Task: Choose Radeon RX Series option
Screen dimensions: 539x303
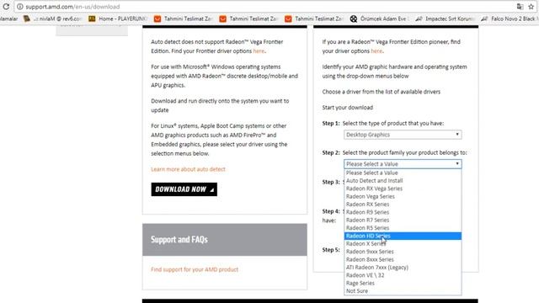Action: pyautogui.click(x=403, y=205)
